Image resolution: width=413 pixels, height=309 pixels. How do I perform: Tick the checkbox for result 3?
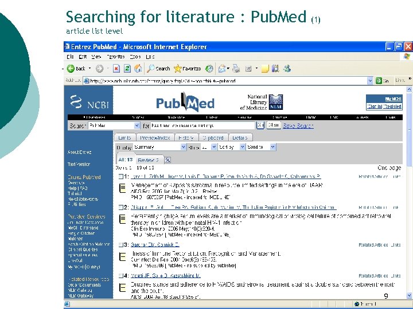point(121,245)
